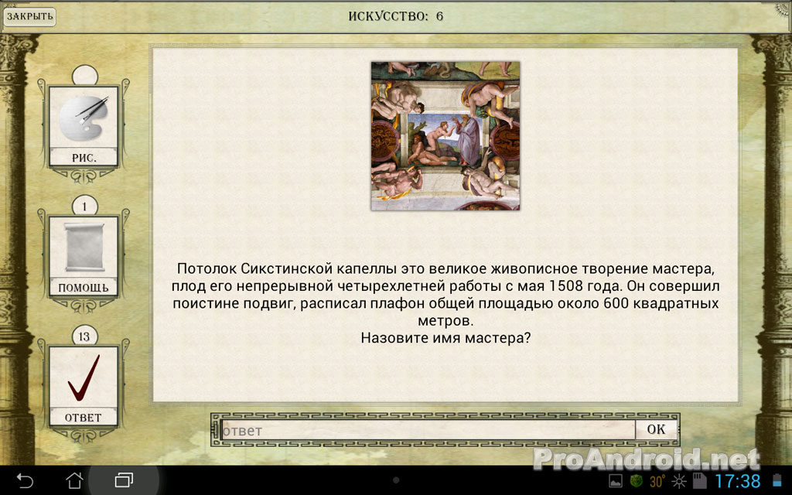Tap the sun weather status icon

679,481
